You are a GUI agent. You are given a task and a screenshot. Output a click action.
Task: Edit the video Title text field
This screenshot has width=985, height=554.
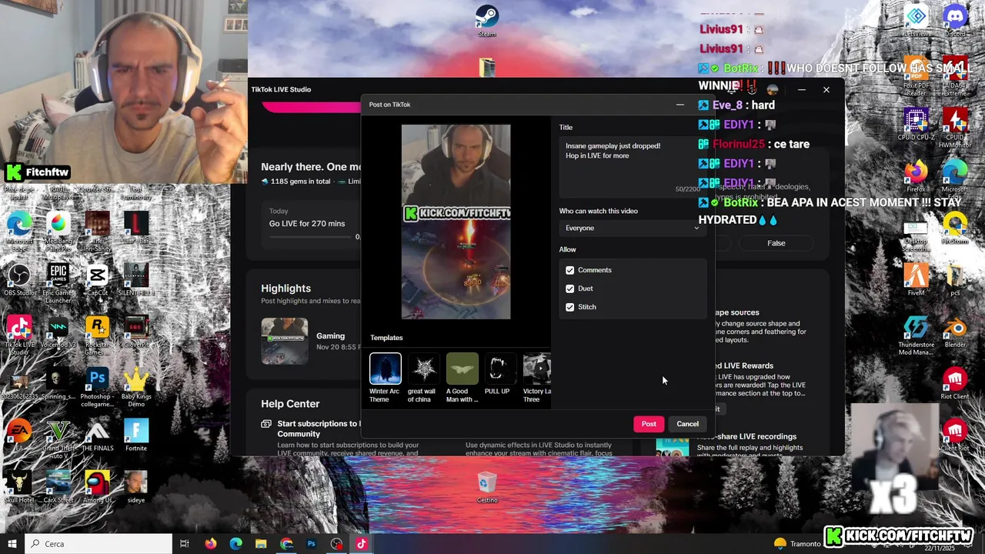(632, 165)
